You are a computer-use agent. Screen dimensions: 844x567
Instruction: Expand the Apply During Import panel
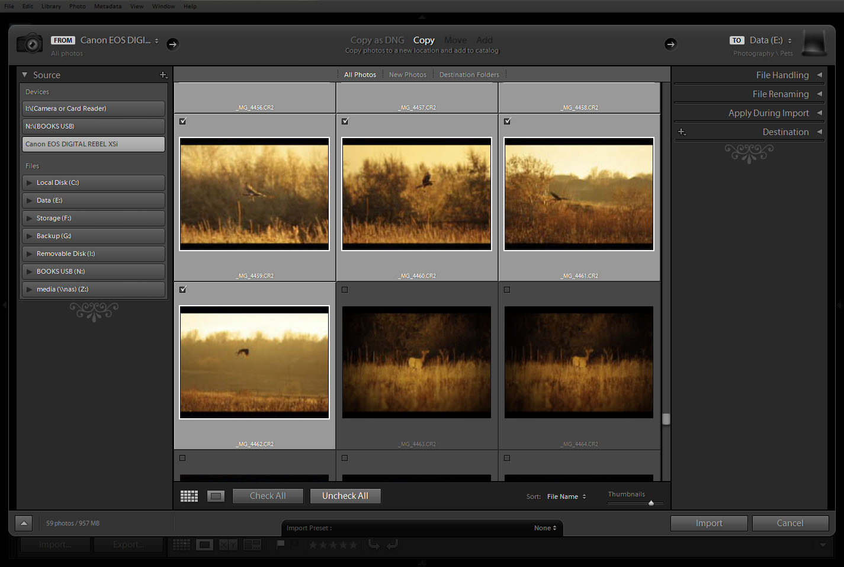(820, 113)
